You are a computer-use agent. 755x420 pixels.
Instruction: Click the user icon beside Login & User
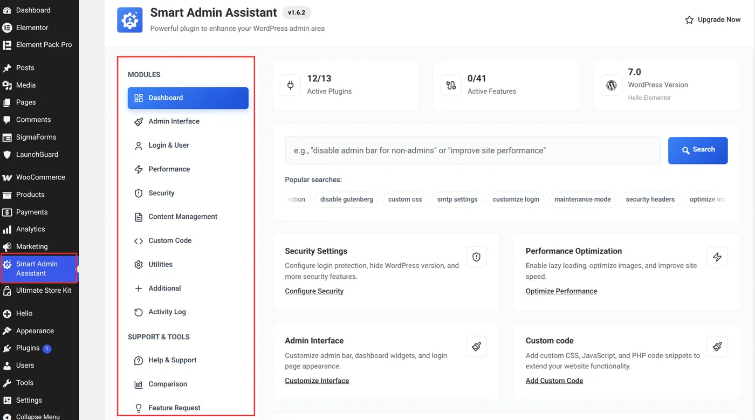(139, 146)
